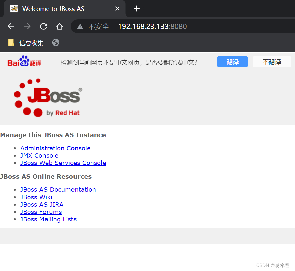Go back using the browser back arrow
The height and width of the screenshot is (271, 295).
click(x=11, y=26)
